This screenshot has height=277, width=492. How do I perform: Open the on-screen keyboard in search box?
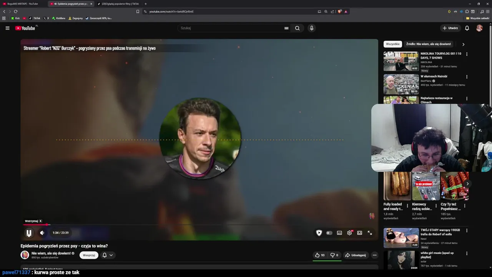point(286,28)
